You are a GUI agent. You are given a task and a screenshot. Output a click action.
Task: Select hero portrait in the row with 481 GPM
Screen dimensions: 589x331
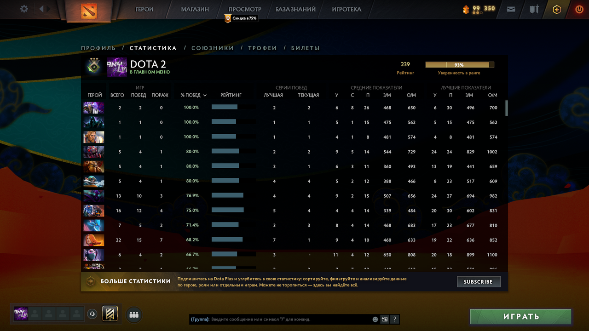click(94, 137)
